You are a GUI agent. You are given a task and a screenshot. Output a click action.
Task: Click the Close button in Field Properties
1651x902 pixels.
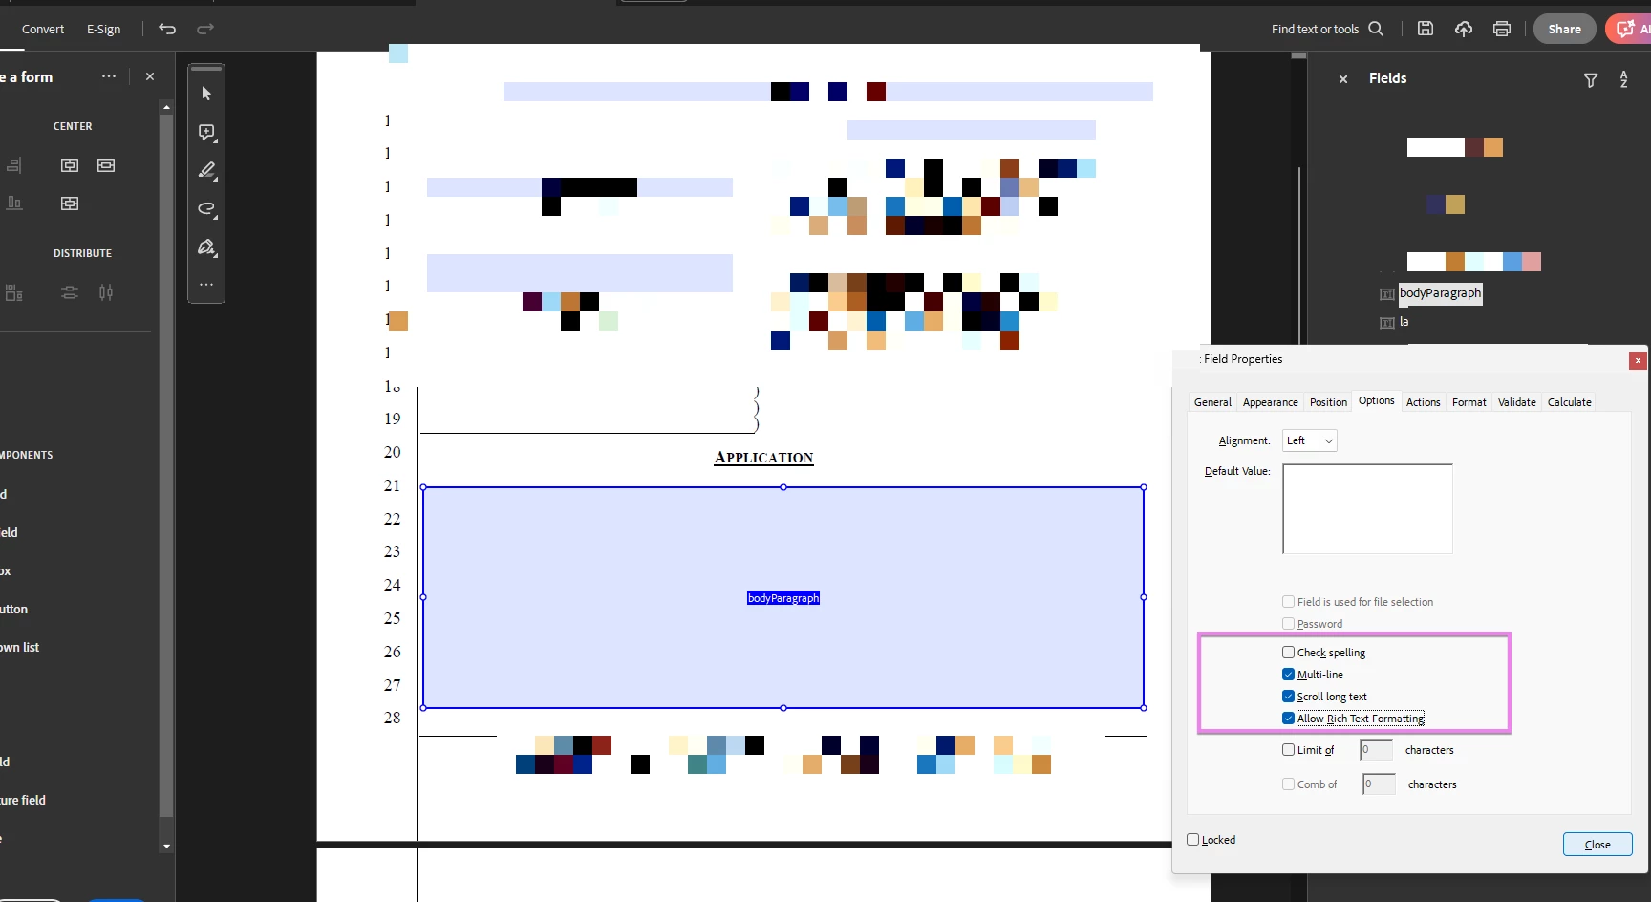[x=1597, y=845]
